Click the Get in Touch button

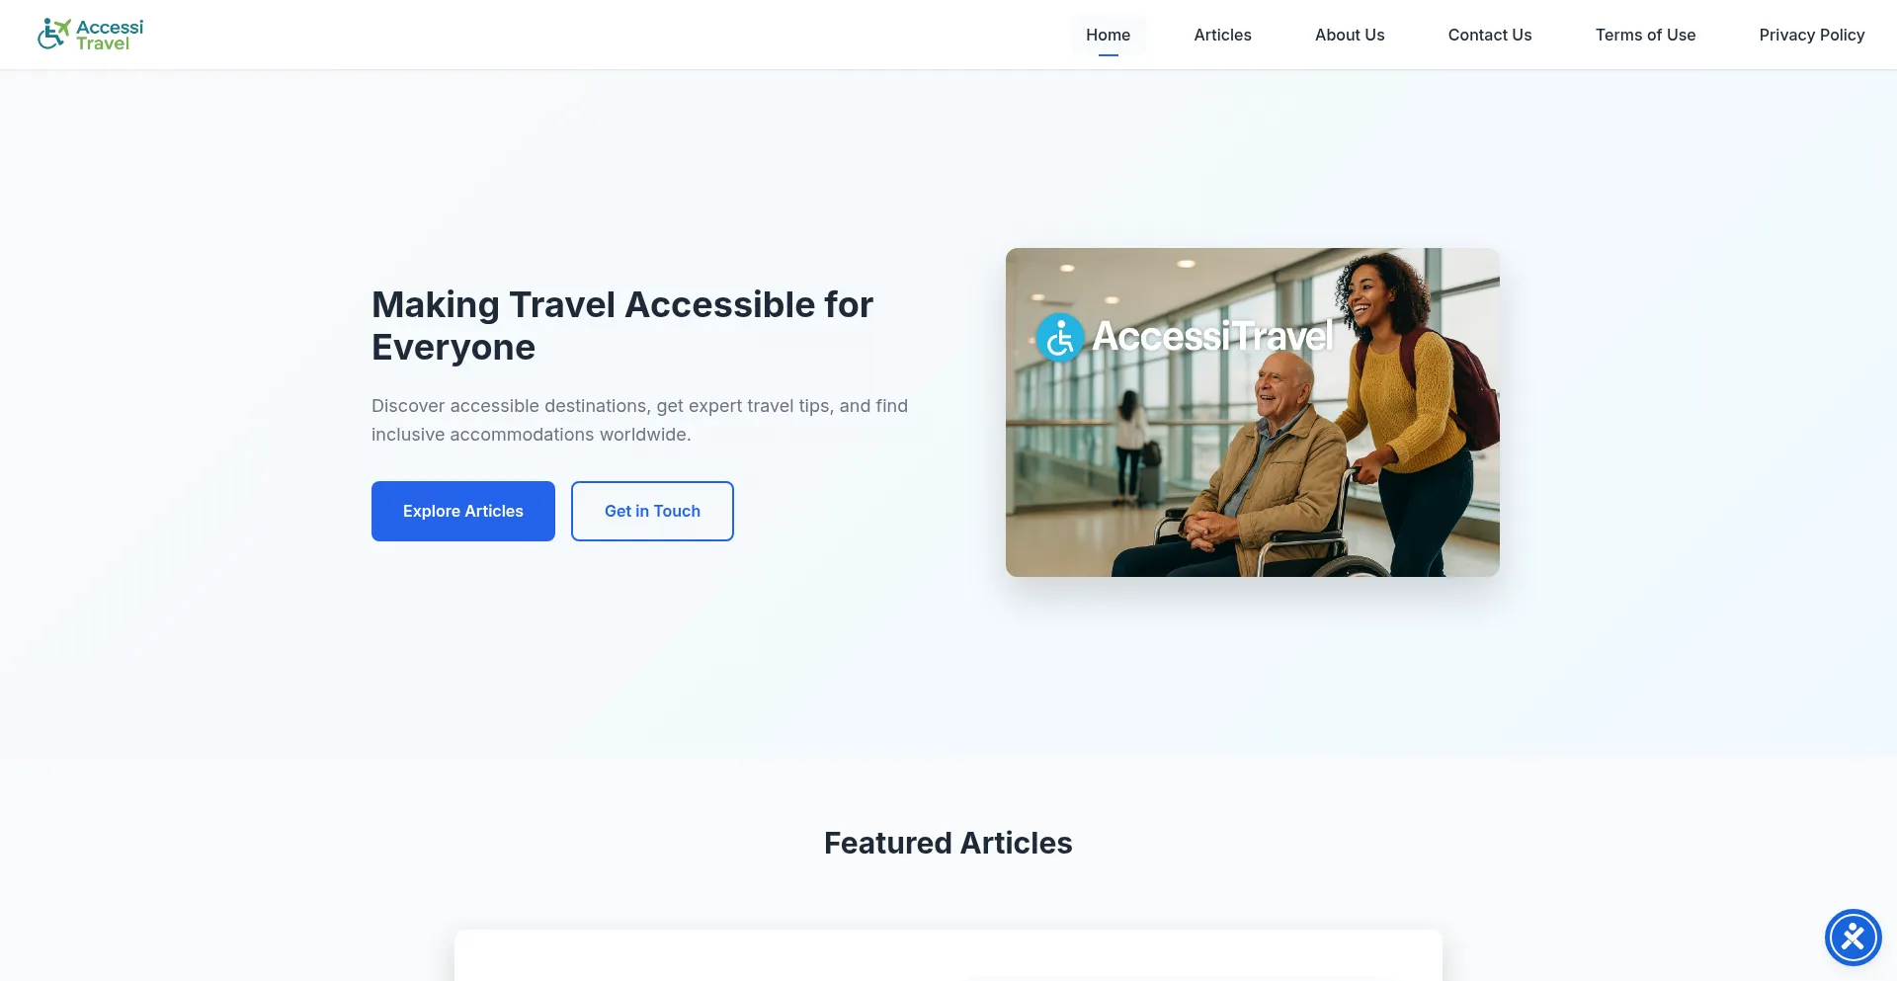coord(652,511)
